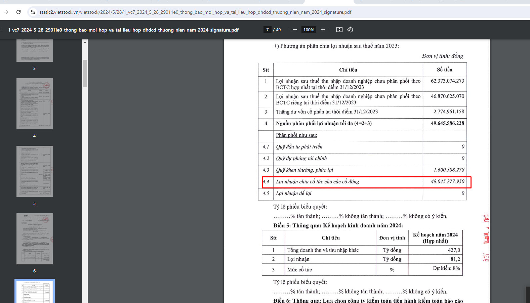Click the "+) Phương án phân chia lợi nhuận" line
The height and width of the screenshot is (303, 530).
tap(336, 46)
